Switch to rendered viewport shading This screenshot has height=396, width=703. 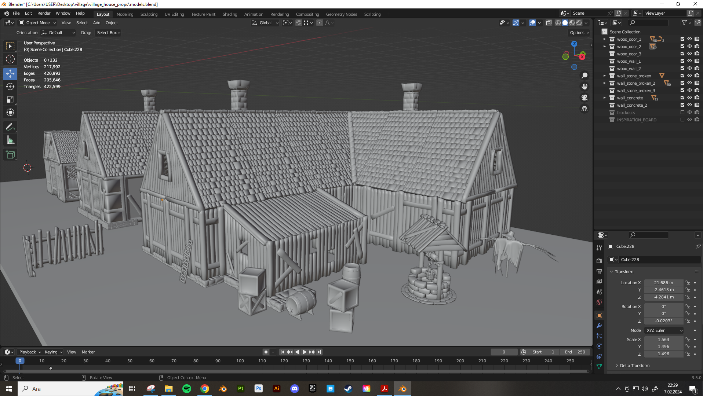(579, 23)
